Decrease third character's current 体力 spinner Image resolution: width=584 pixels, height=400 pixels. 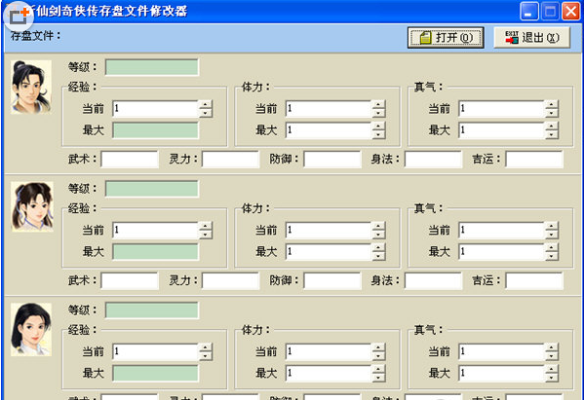coord(378,356)
